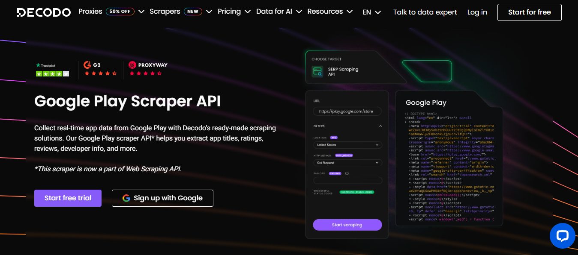Click the Decodo logo in the header

click(x=44, y=12)
